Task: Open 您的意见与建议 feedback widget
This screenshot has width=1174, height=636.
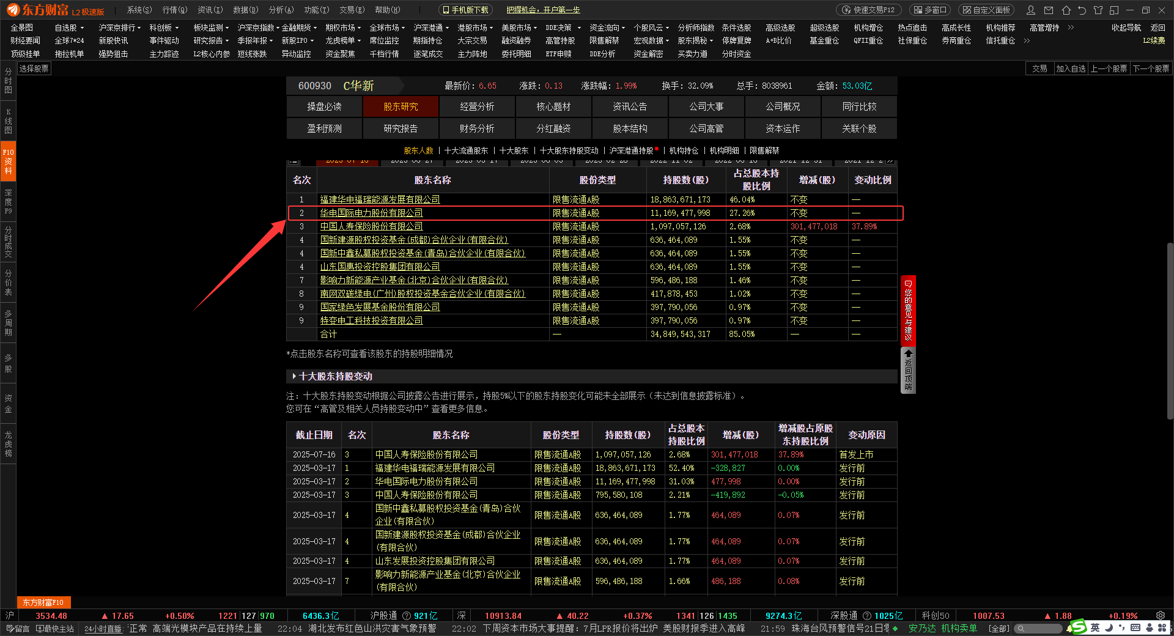Action: coord(908,311)
